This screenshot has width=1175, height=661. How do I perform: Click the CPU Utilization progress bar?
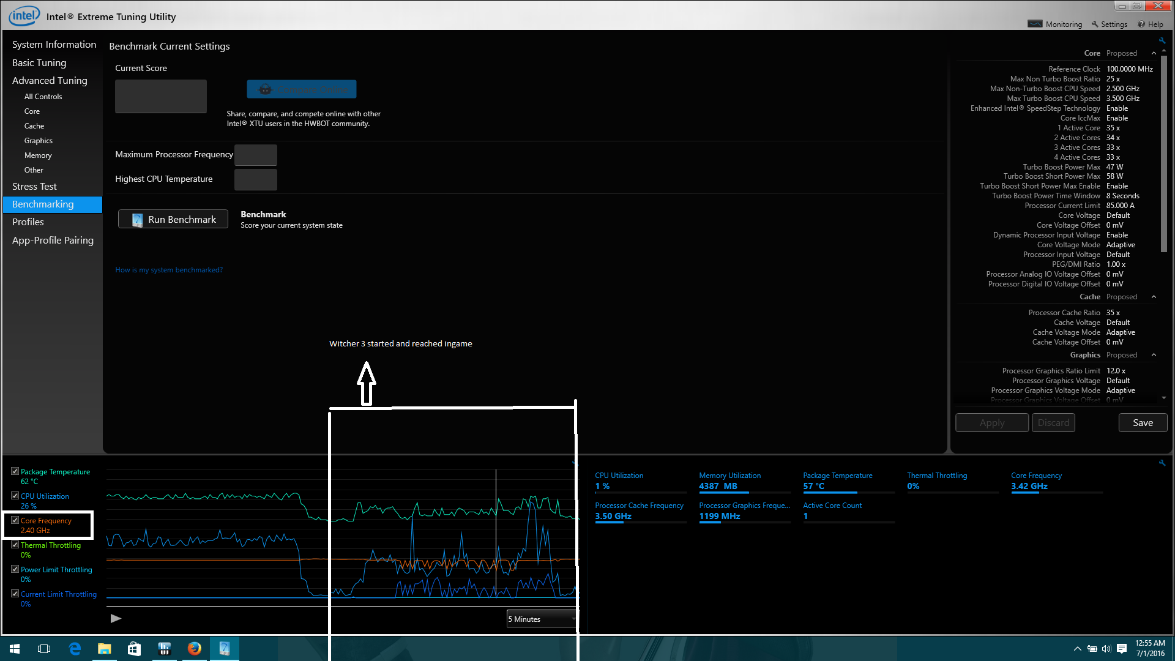(x=641, y=493)
